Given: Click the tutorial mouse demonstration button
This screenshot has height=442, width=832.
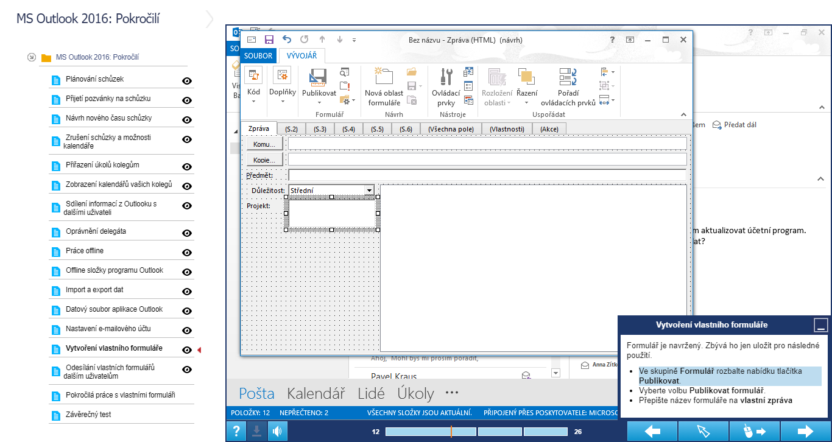Looking at the screenshot, I should 754,432.
